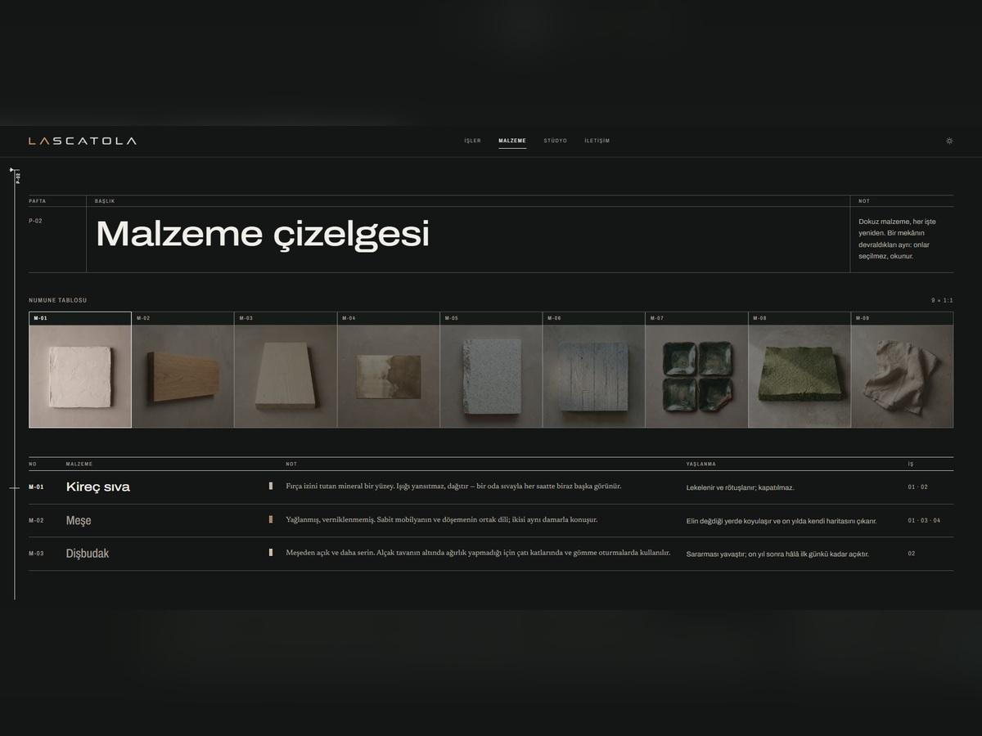Toggle the light/dark theme sun icon
982x736 pixels.
(949, 141)
